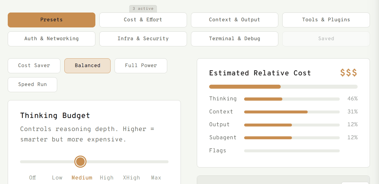Click the '12%' value in Output row
This screenshot has width=379, height=184.
pos(352,125)
